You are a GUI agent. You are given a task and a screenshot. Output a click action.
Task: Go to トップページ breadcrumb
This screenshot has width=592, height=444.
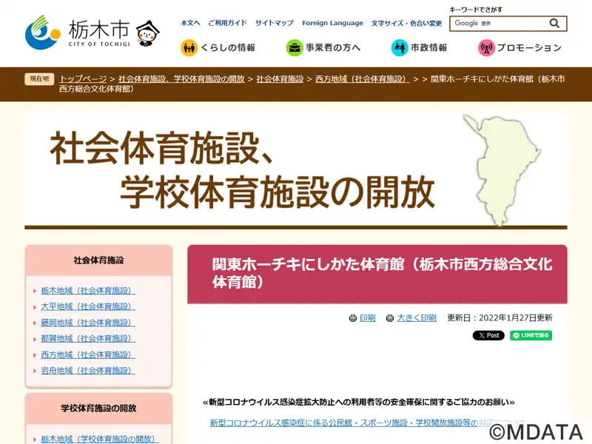pos(83,79)
